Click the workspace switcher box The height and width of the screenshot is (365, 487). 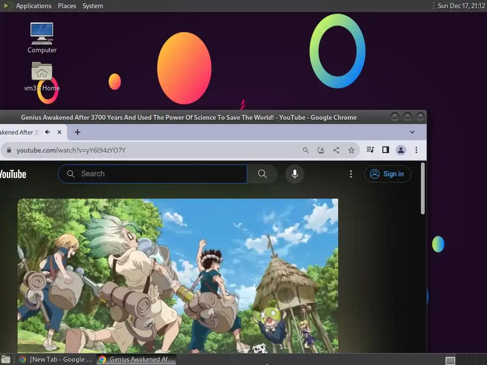(x=450, y=360)
